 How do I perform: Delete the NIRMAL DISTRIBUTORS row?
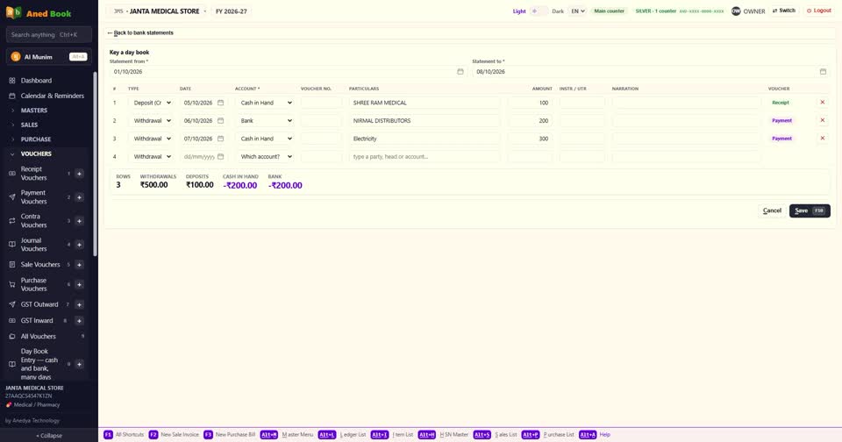(x=822, y=120)
